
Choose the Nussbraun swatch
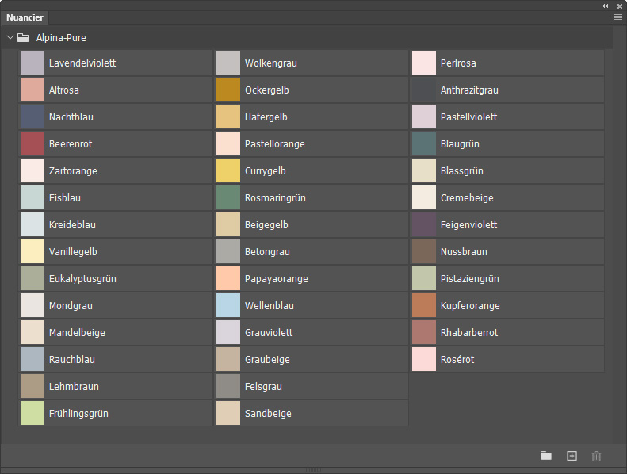coord(424,251)
